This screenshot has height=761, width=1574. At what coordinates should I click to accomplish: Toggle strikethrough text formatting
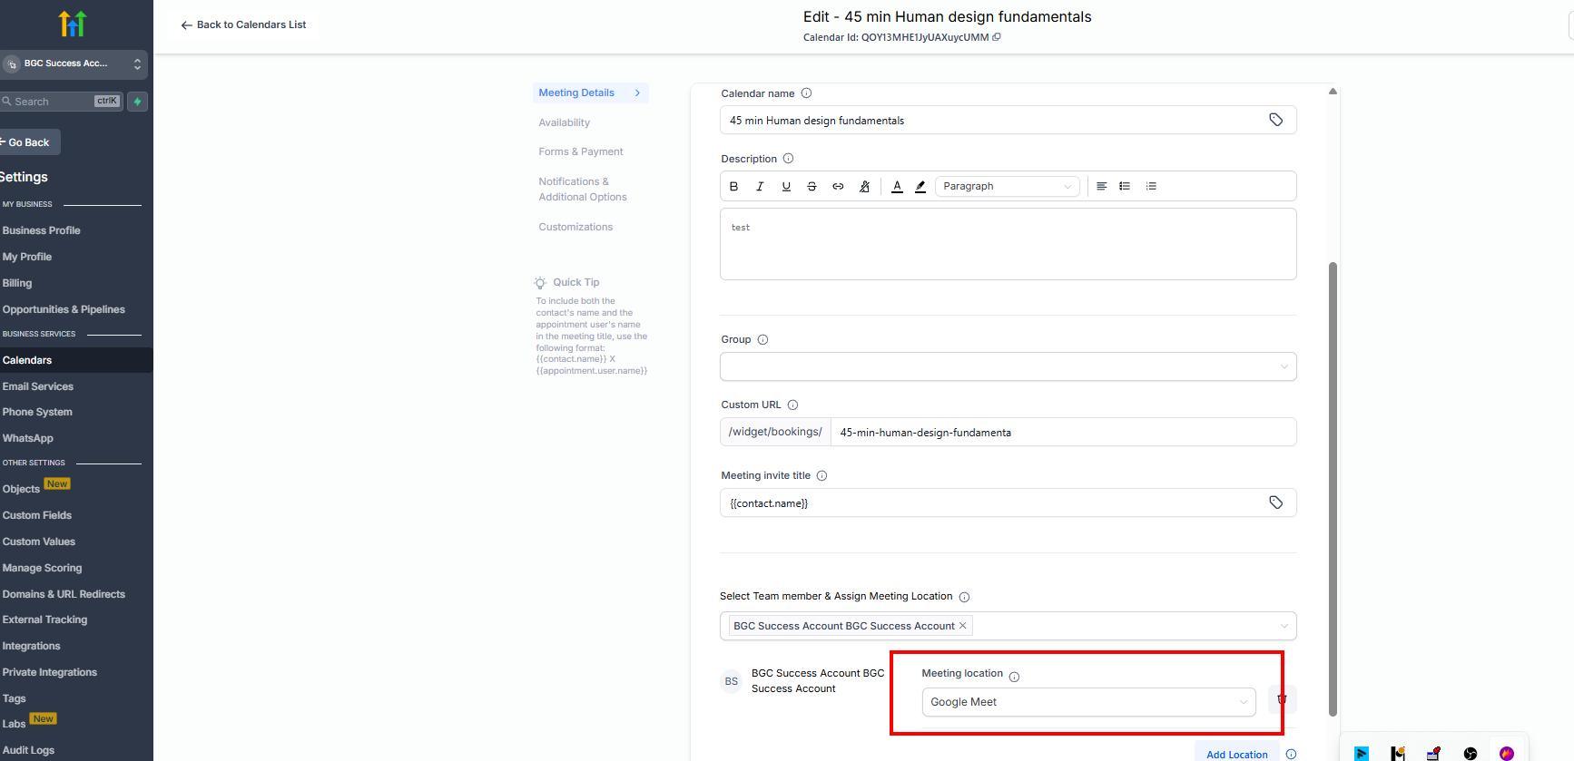[812, 186]
